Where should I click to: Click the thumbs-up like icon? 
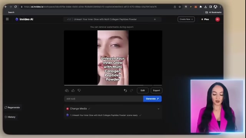coord(73,90)
